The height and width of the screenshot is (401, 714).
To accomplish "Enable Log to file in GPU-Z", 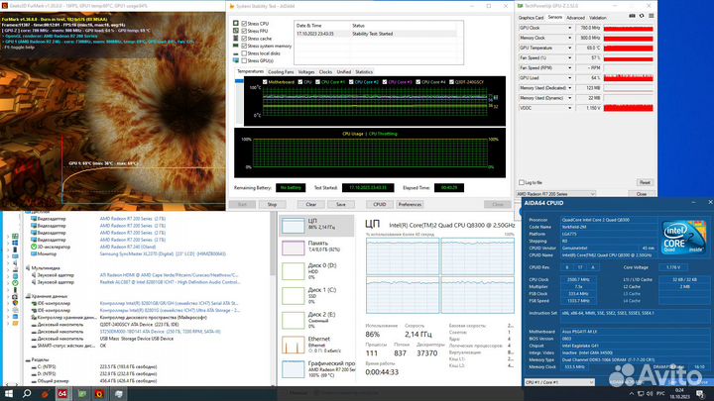I will pos(522,182).
